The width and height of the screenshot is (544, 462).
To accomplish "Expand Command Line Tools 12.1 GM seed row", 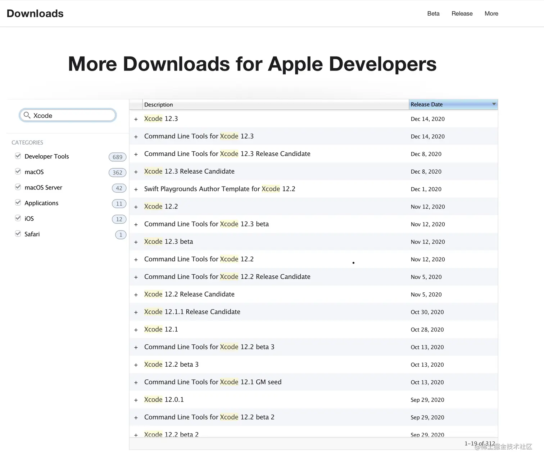I will pyautogui.click(x=136, y=383).
